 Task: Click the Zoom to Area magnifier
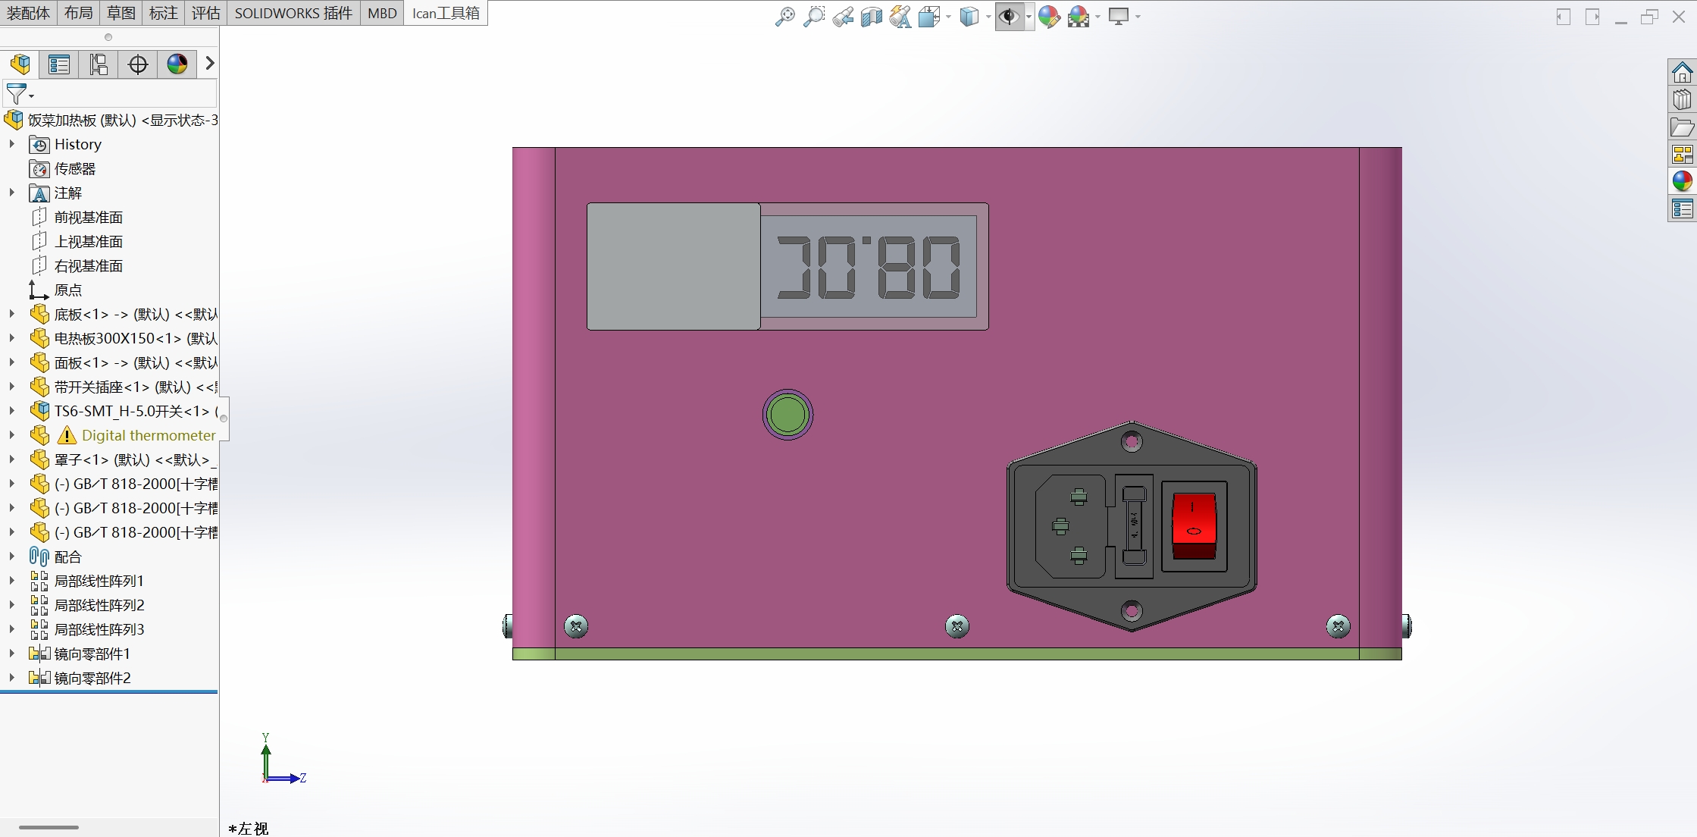click(813, 16)
